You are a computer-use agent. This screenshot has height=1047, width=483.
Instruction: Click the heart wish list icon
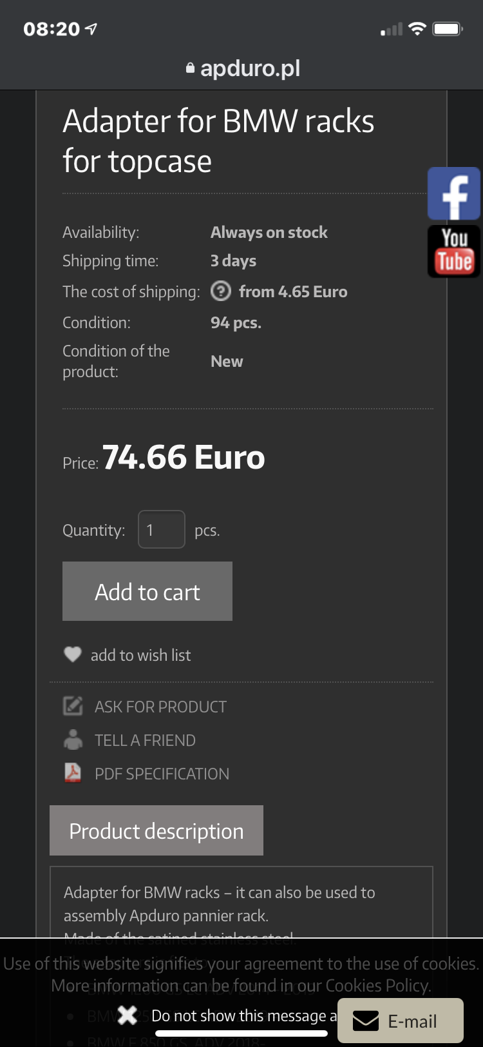pyautogui.click(x=73, y=654)
